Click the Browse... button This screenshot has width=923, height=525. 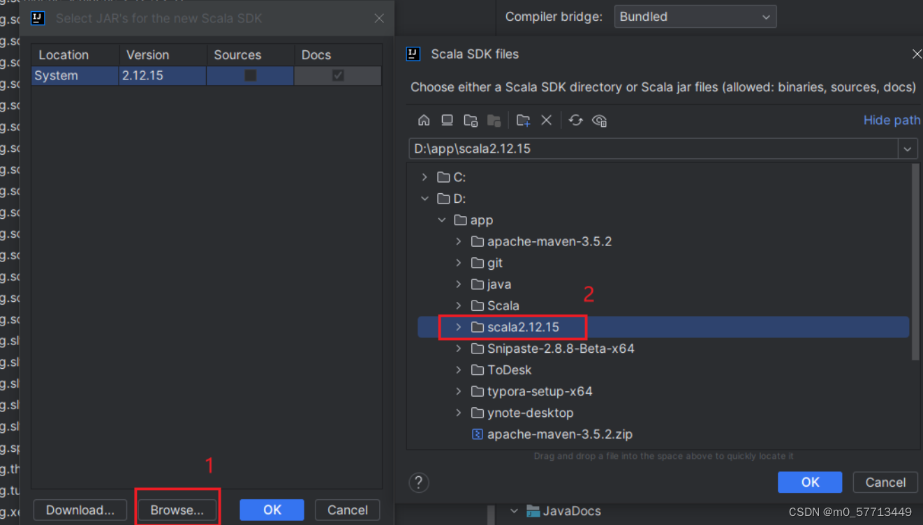coord(177,510)
